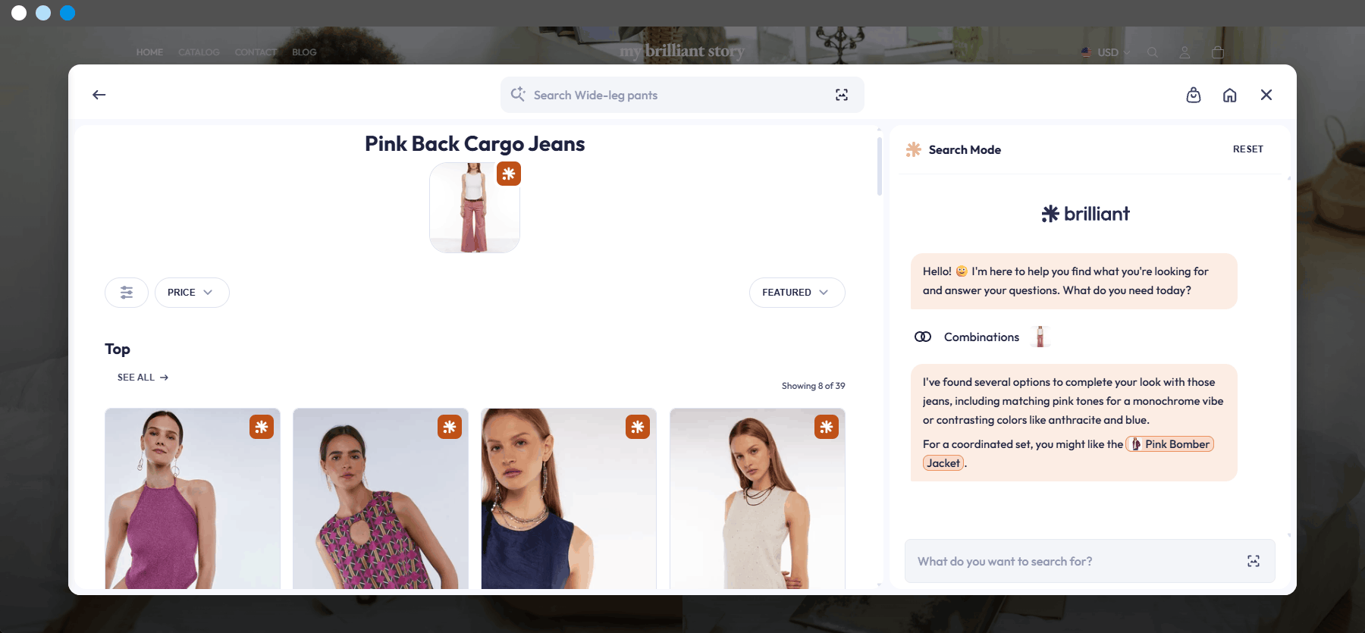1365x633 pixels.
Task: Open the navy sleeveless top product
Action: click(569, 499)
